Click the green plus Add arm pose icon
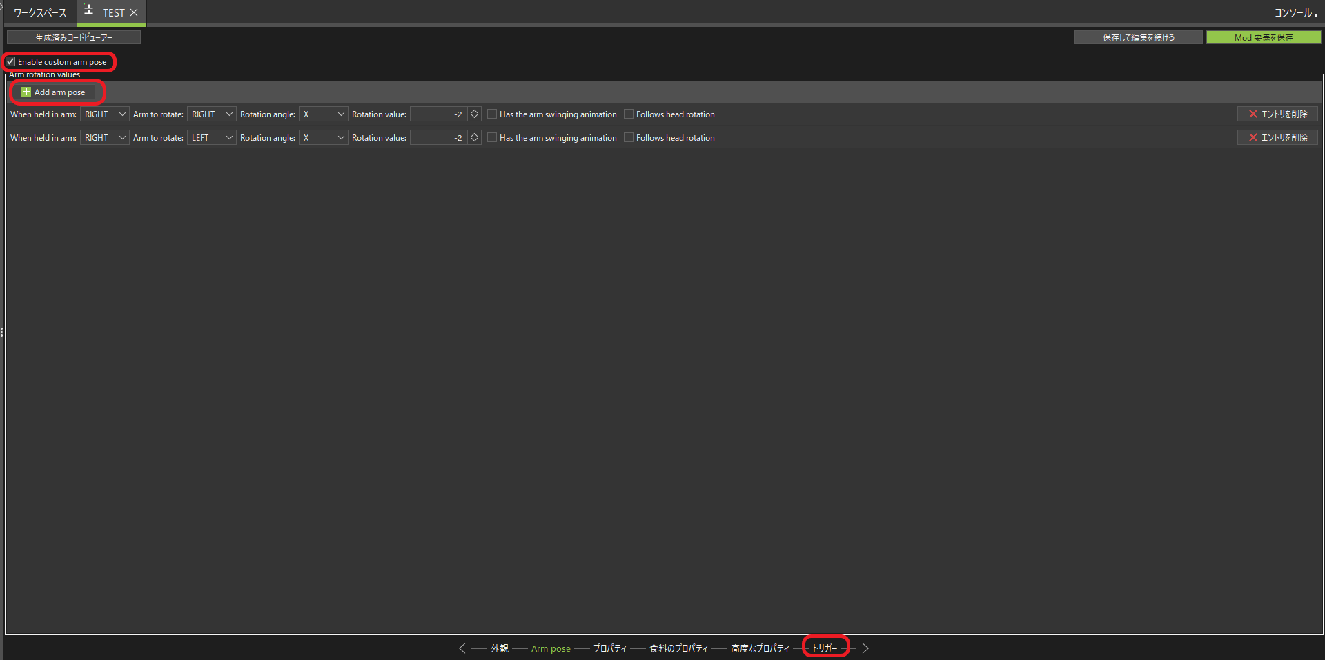The width and height of the screenshot is (1325, 660). [x=26, y=92]
